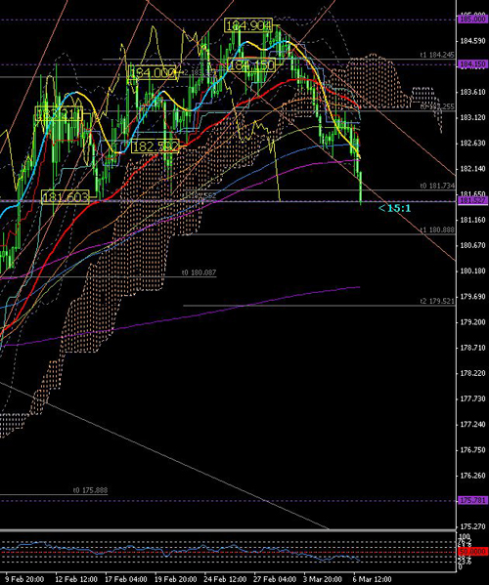
Task: Click the '6 Mar 12:00' time axis label
Action: click(x=372, y=579)
